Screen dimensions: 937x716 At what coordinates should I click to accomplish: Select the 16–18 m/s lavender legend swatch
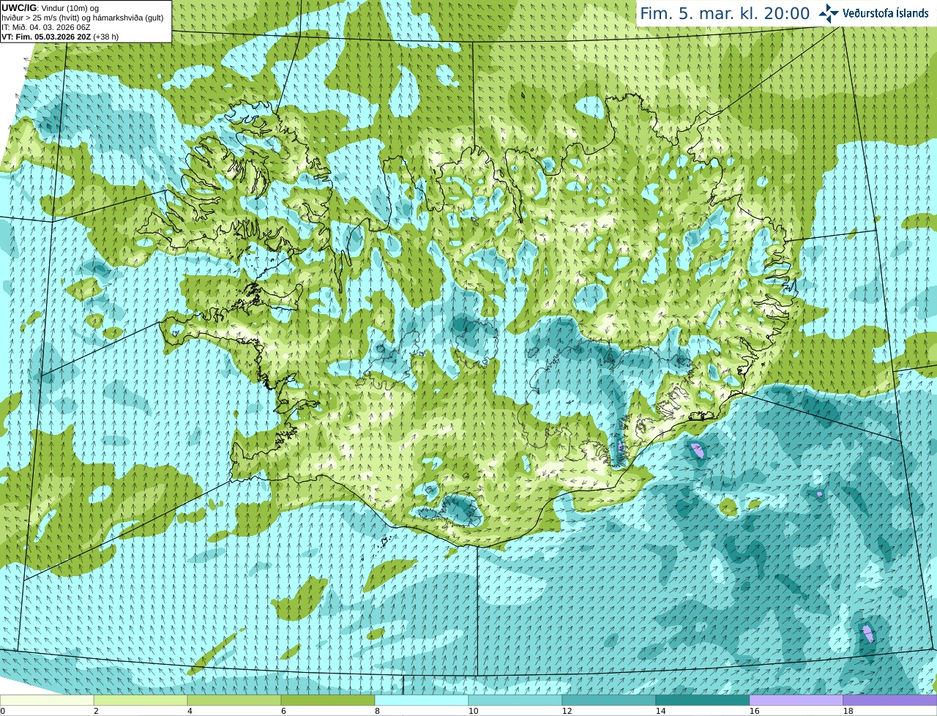796,701
